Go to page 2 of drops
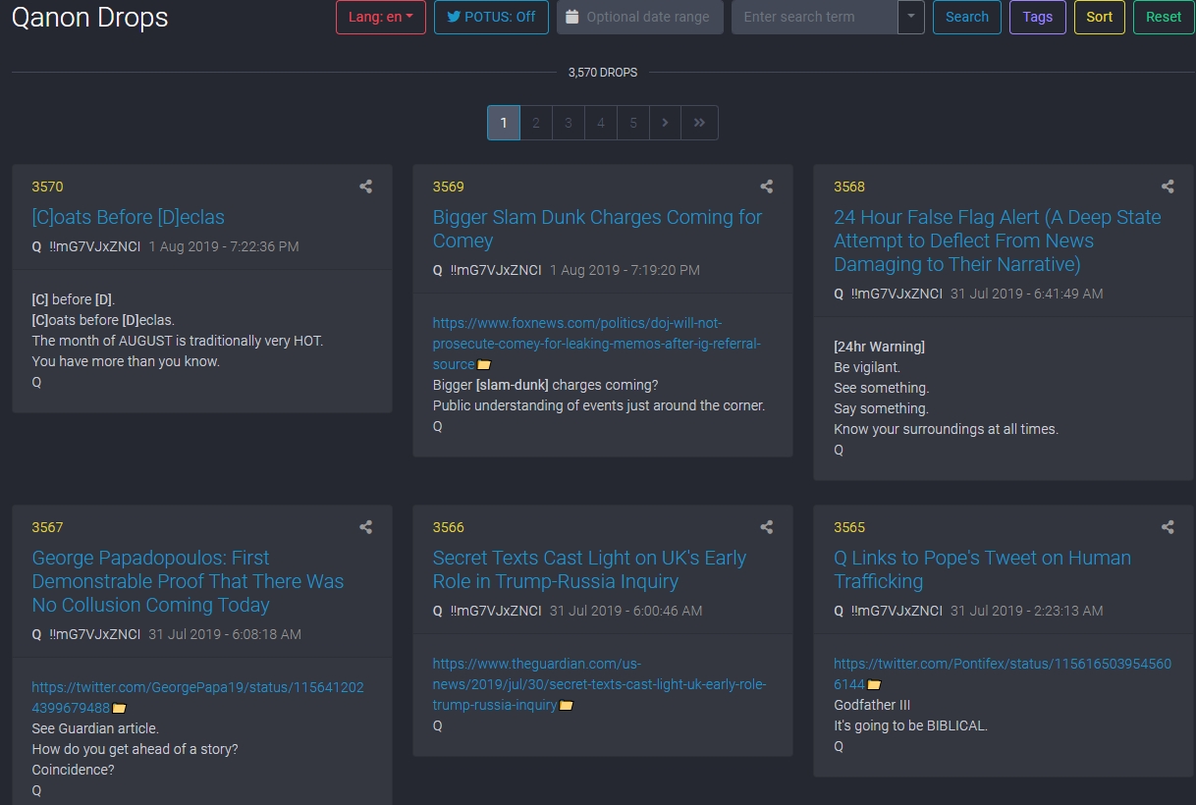Screen dimensions: 1196x805 (536, 123)
